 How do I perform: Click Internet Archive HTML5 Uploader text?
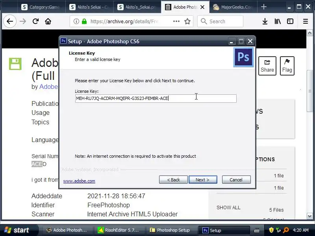pyautogui.click(x=132, y=214)
